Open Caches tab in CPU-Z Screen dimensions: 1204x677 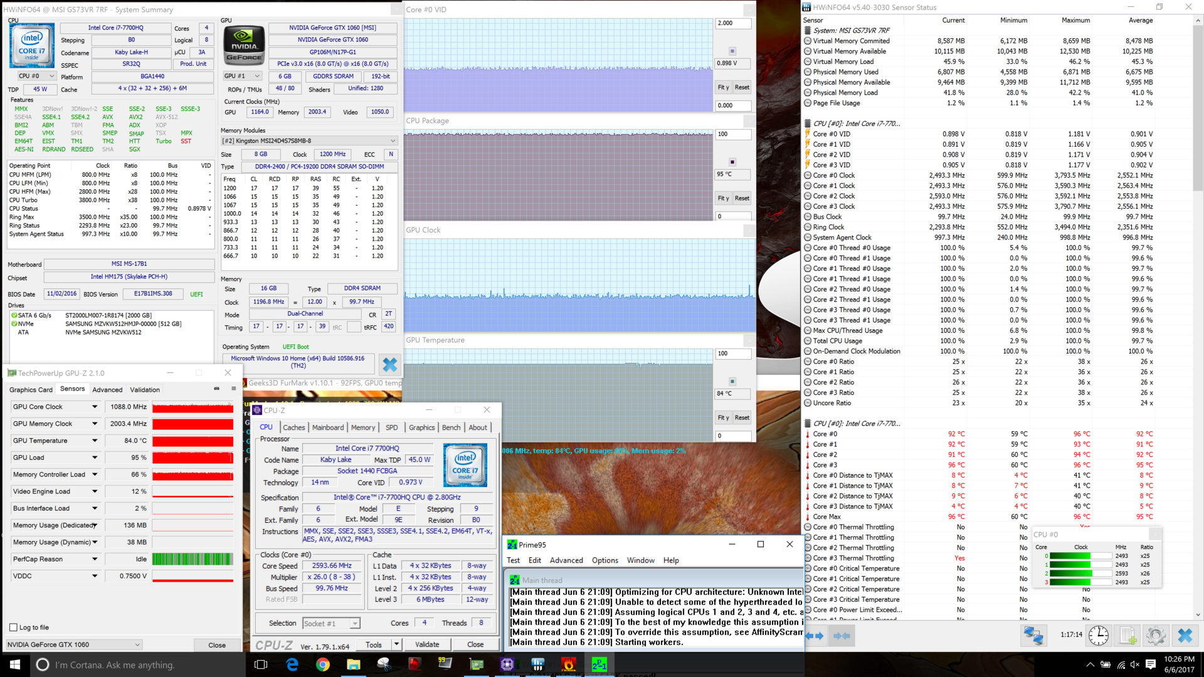[x=293, y=428]
